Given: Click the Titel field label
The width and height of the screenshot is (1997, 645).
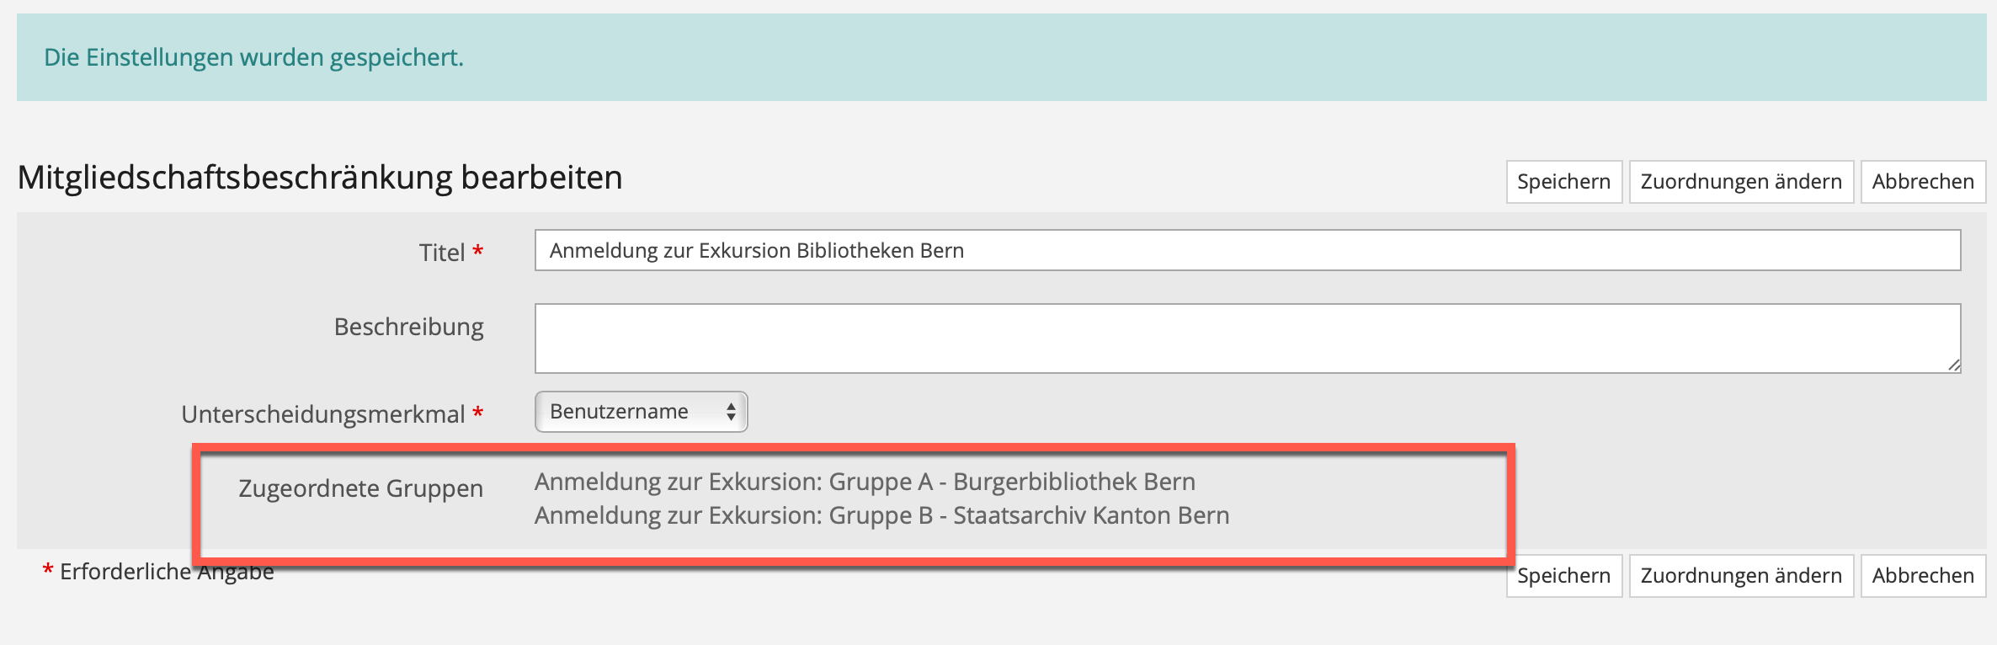Looking at the screenshot, I should (441, 253).
